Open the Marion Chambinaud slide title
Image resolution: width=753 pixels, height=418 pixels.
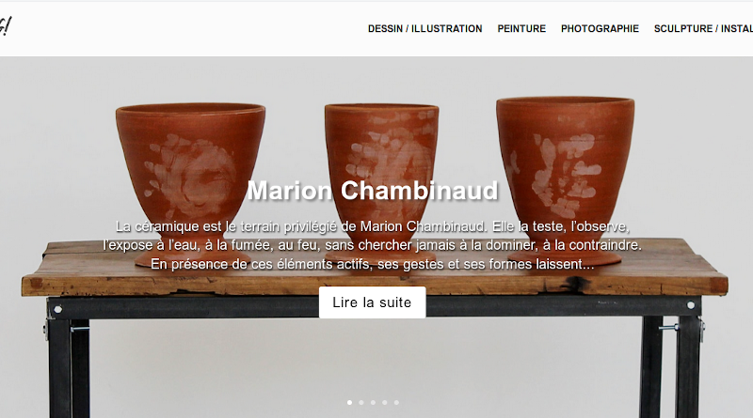tap(373, 191)
